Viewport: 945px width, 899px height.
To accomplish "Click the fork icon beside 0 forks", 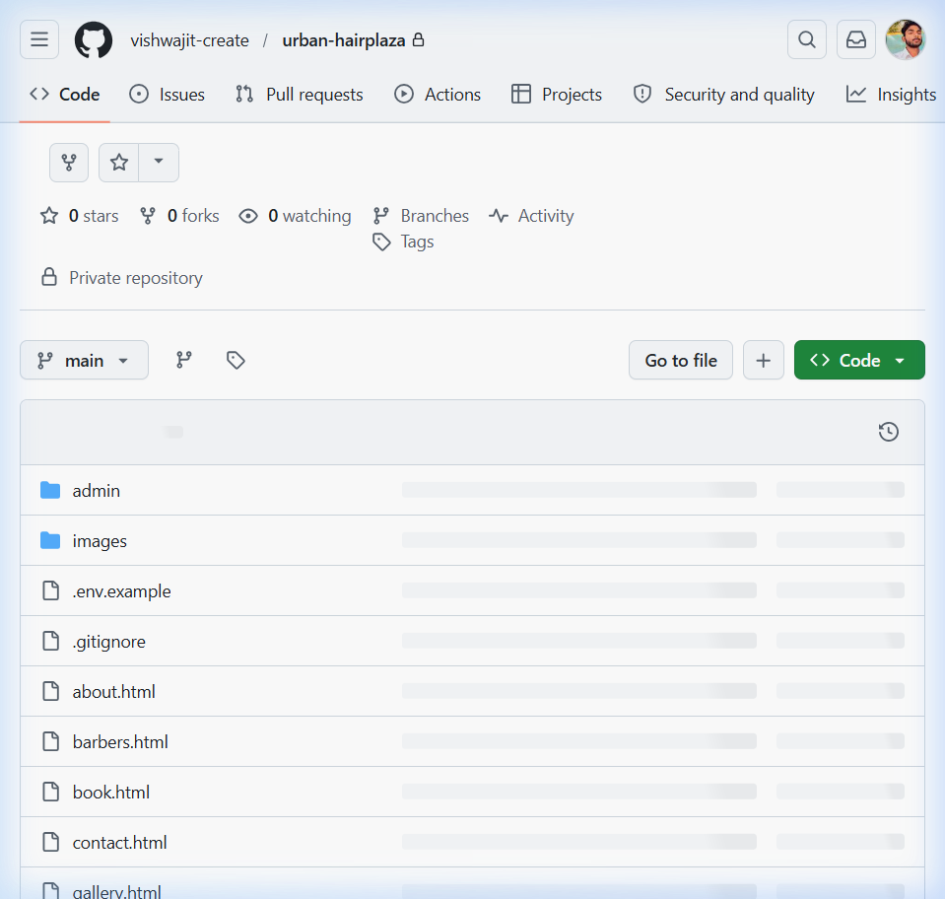I will 148,216.
